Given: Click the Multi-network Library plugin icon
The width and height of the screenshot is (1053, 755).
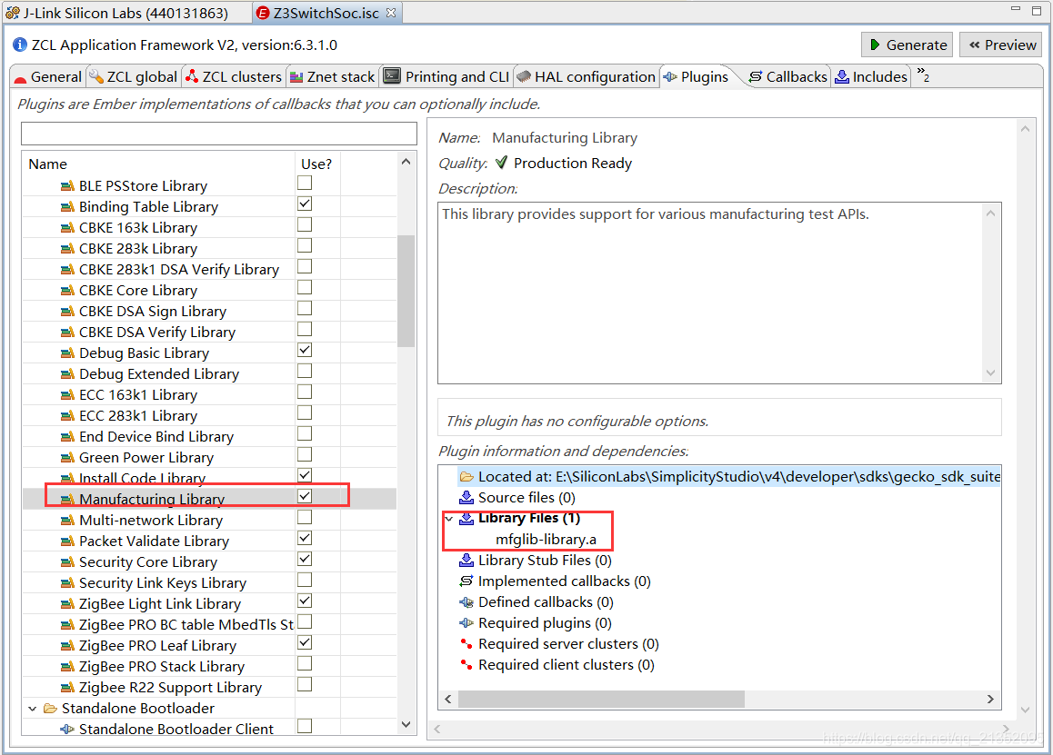Looking at the screenshot, I should [67, 520].
